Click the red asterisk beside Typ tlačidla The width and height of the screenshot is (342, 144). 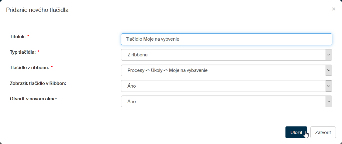39,52
